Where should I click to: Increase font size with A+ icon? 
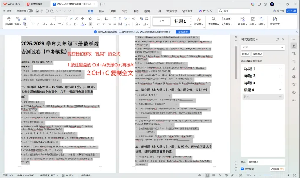coord(71,19)
